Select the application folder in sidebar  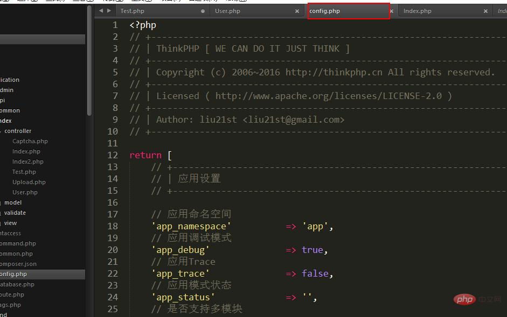(10, 80)
